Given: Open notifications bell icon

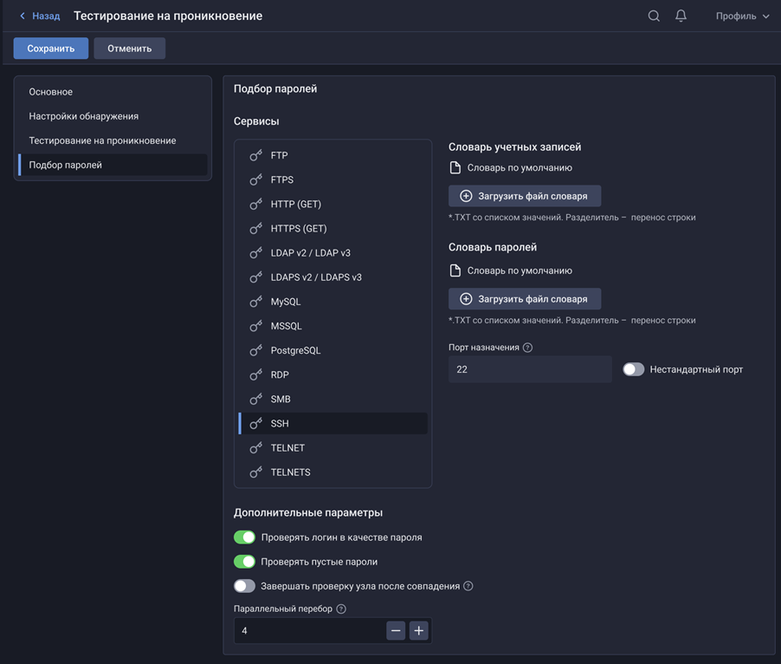Looking at the screenshot, I should [681, 16].
